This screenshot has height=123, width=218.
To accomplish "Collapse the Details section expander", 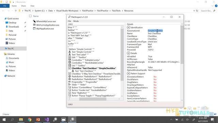I will pyautogui.click(x=128, y=53).
